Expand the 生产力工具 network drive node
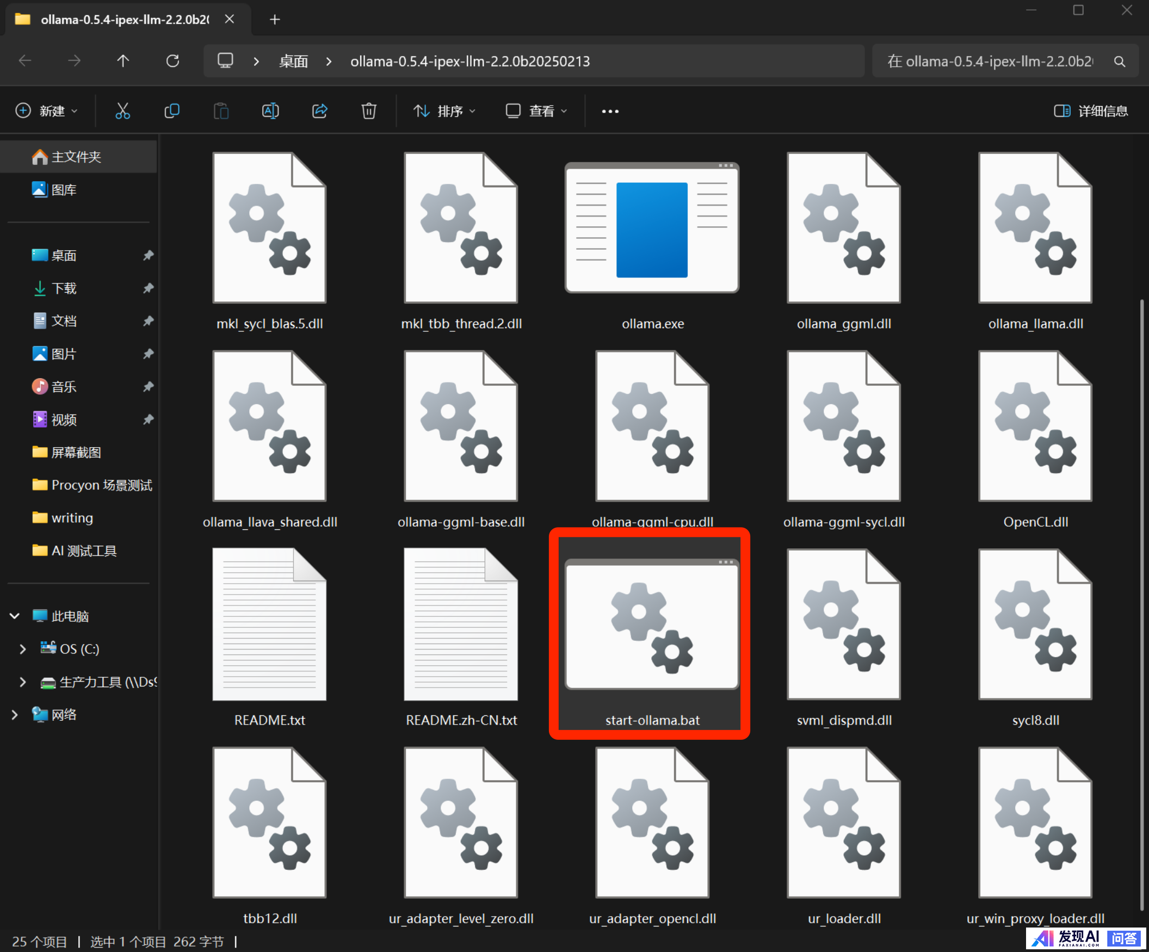Screen dimensions: 1149x952 22,682
